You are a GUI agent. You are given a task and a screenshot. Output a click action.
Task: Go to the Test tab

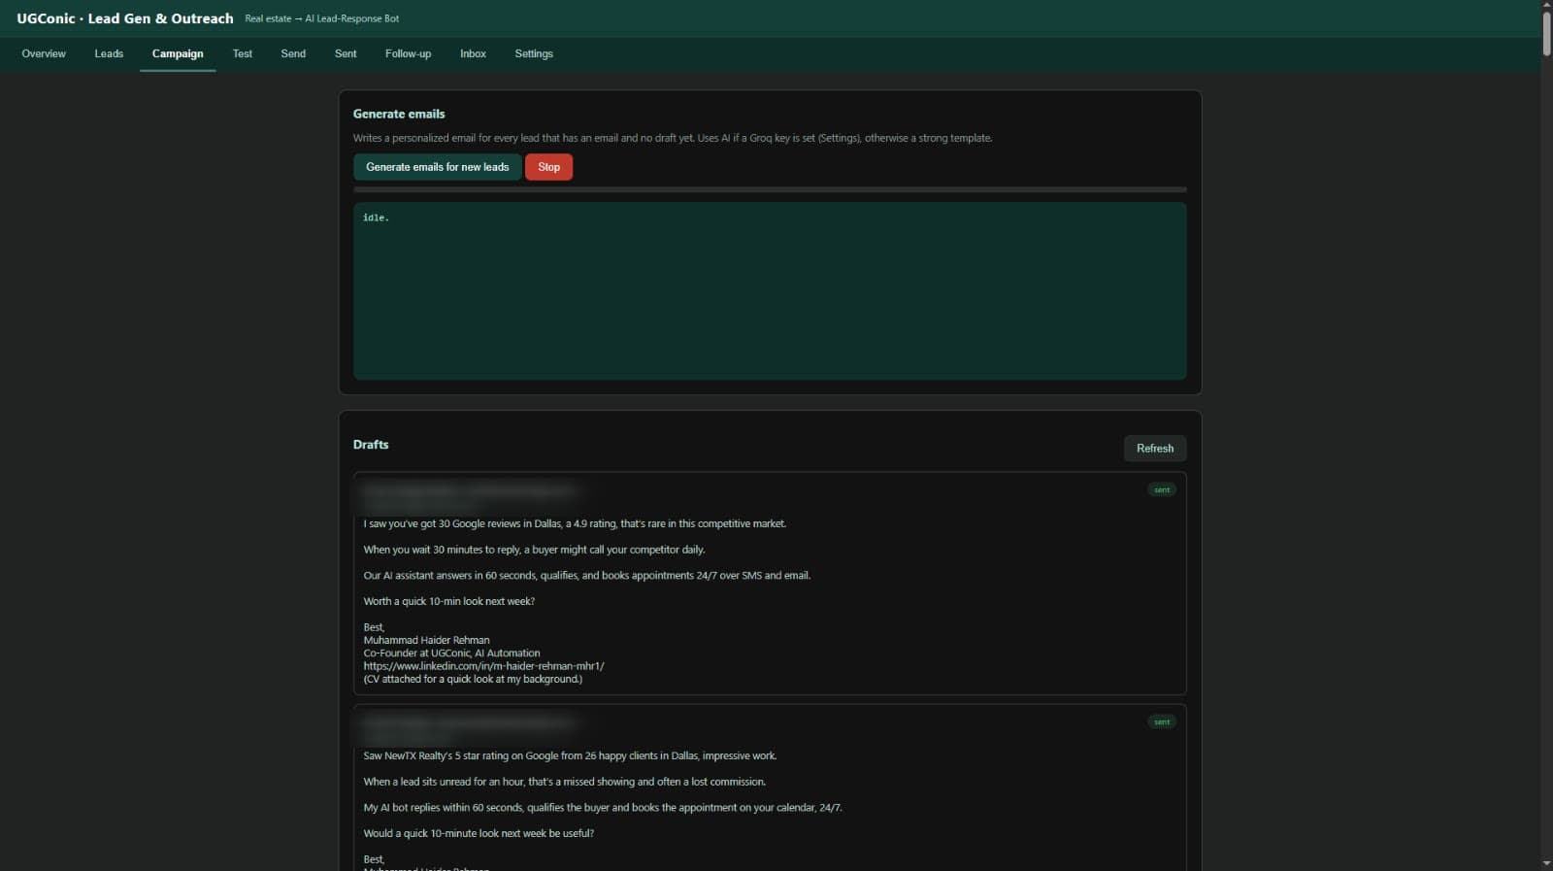[243, 53]
